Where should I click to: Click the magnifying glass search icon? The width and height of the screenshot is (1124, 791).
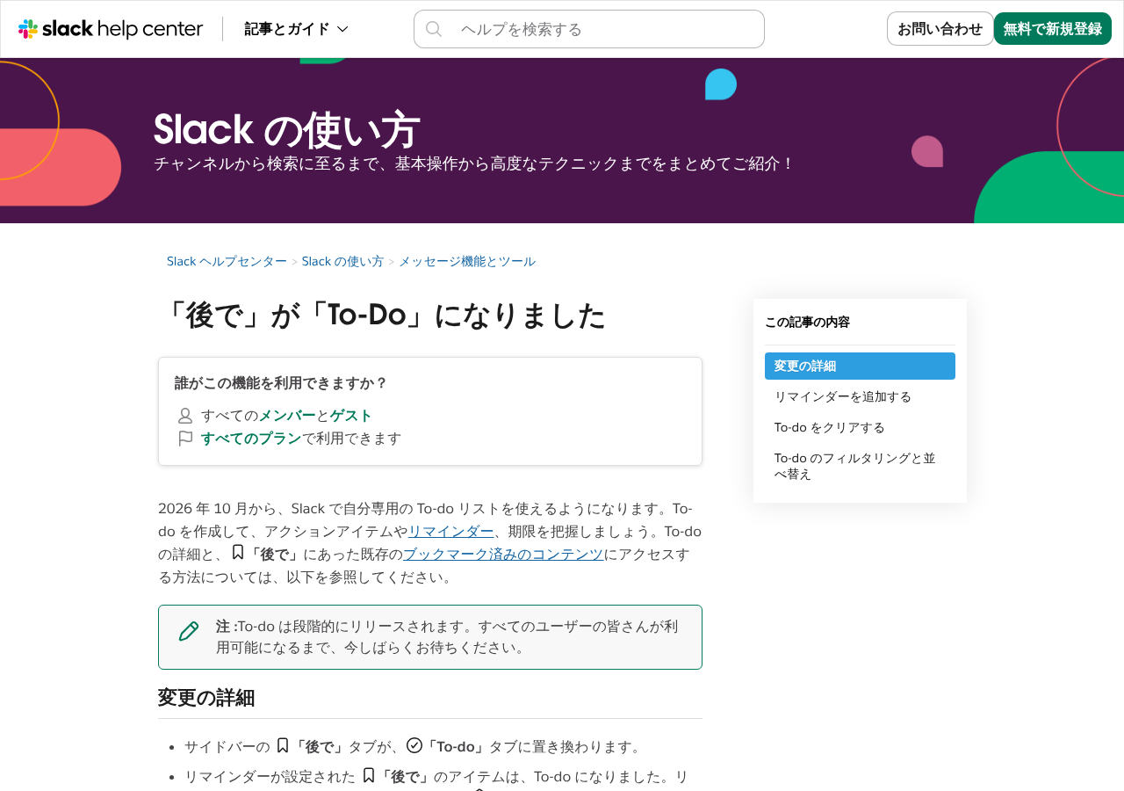coord(434,29)
